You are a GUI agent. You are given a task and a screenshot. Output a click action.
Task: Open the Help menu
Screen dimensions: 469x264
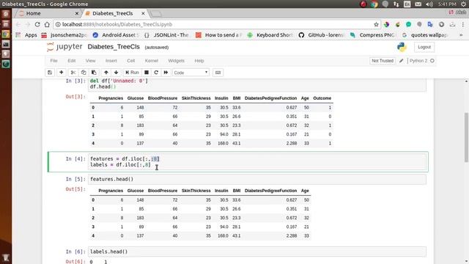pos(199,61)
